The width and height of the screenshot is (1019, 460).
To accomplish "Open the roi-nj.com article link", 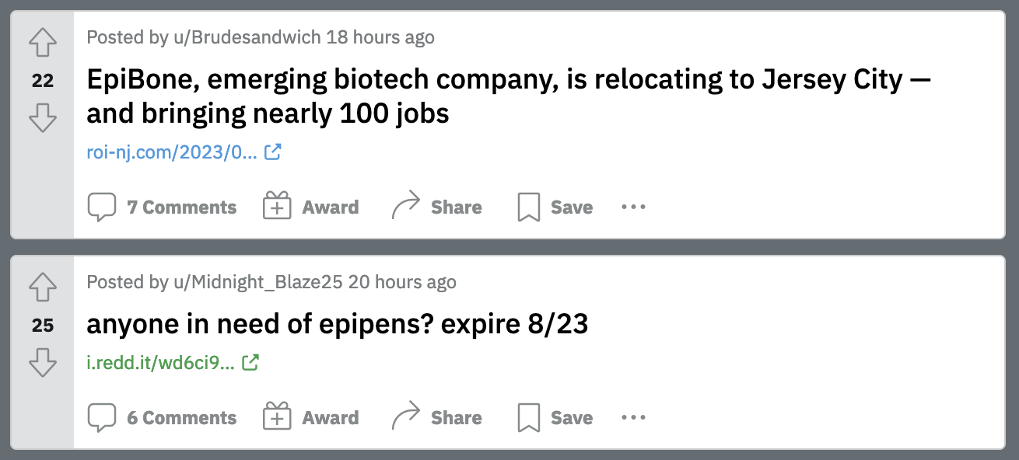I will (172, 152).
